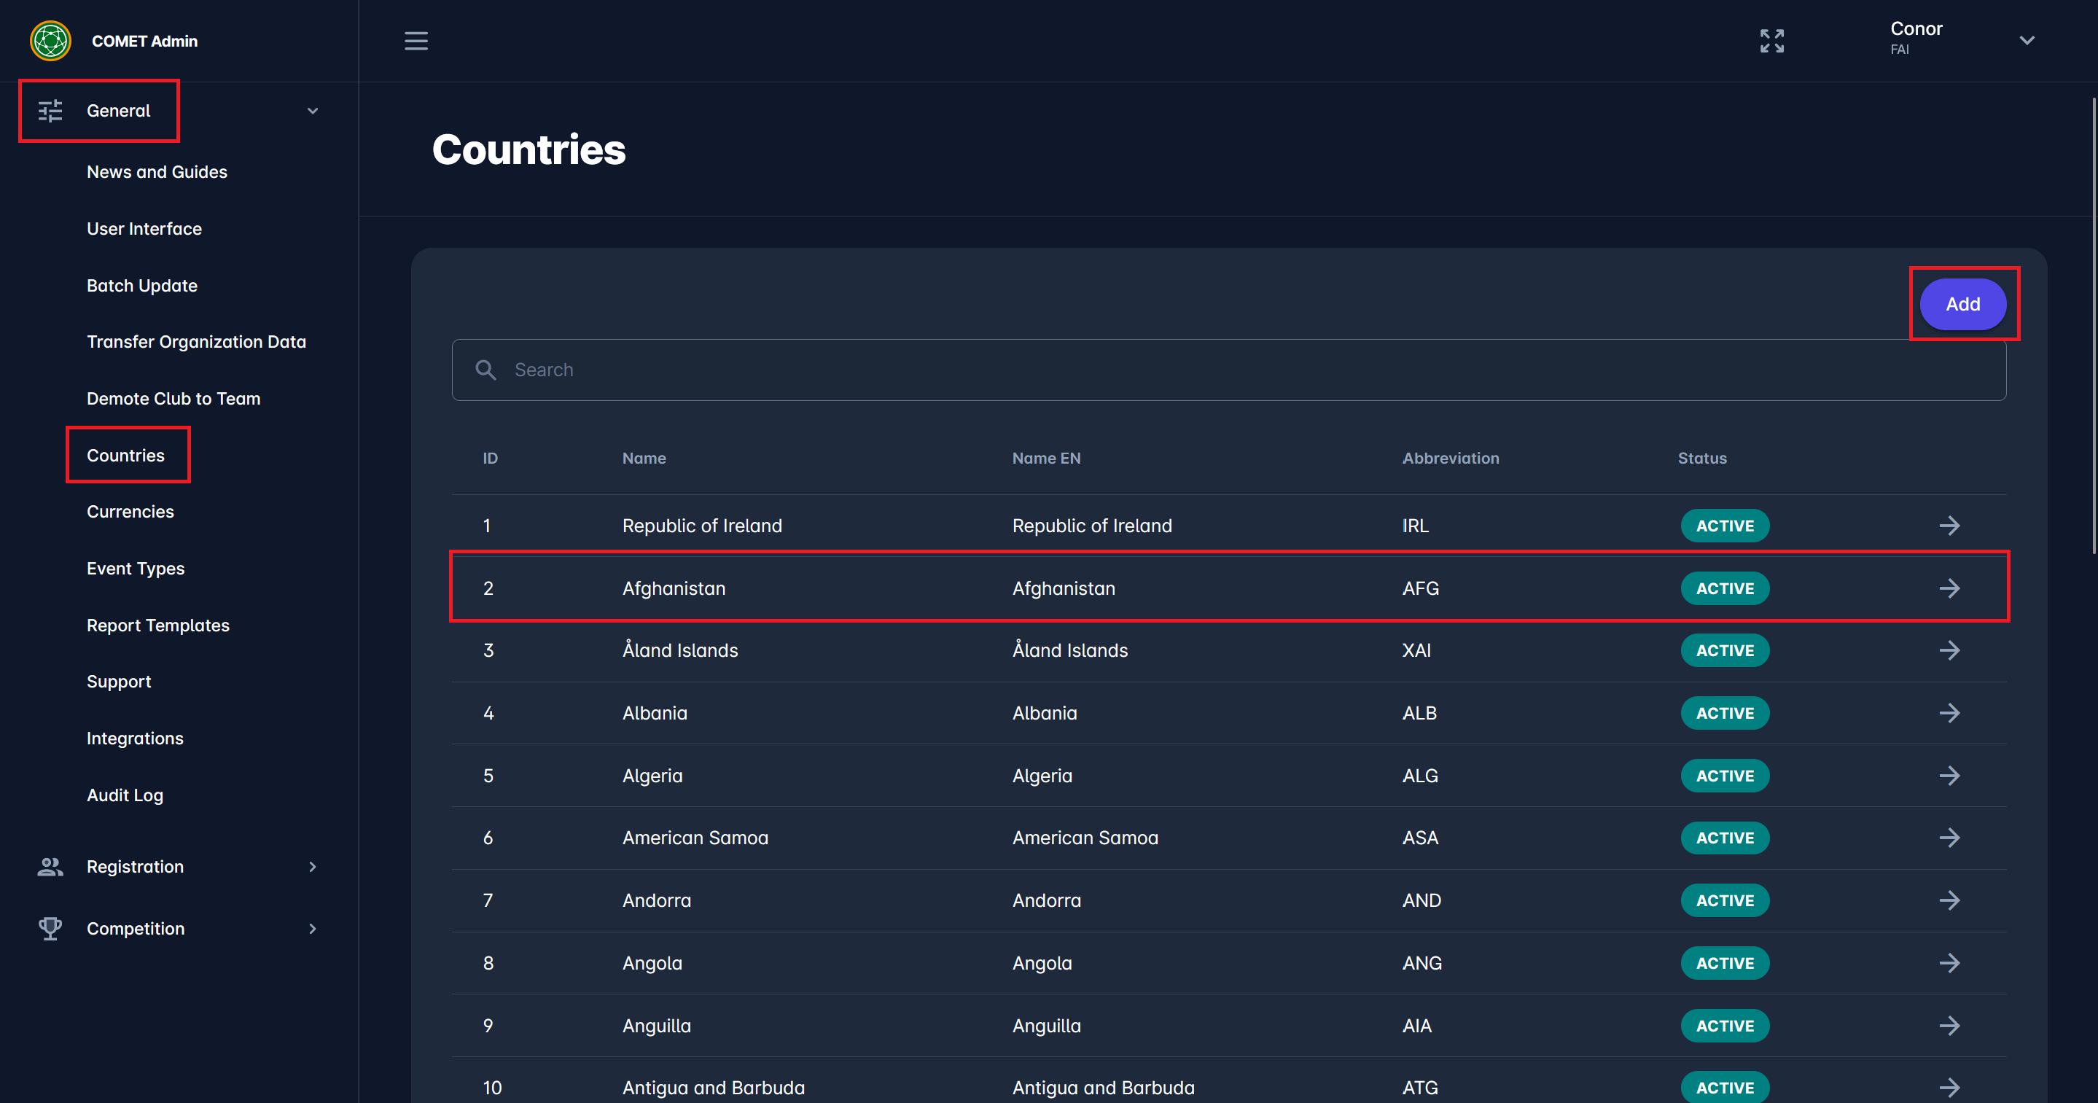Toggle the hamburger sidebar menu icon

(416, 41)
